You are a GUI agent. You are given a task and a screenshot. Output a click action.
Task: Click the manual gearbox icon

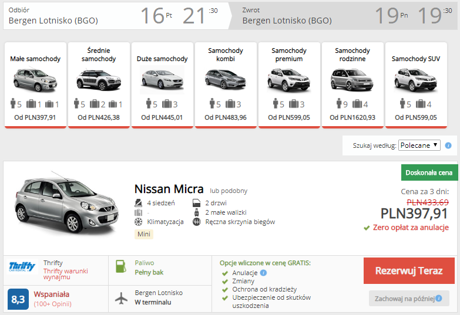tap(197, 222)
